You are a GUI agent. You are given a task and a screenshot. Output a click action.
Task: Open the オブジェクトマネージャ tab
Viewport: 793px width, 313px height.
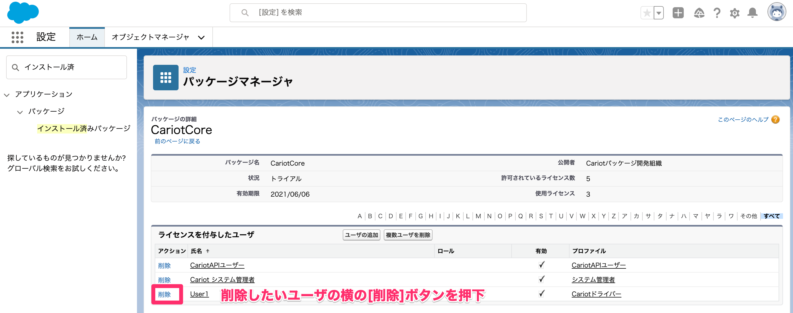pos(150,37)
